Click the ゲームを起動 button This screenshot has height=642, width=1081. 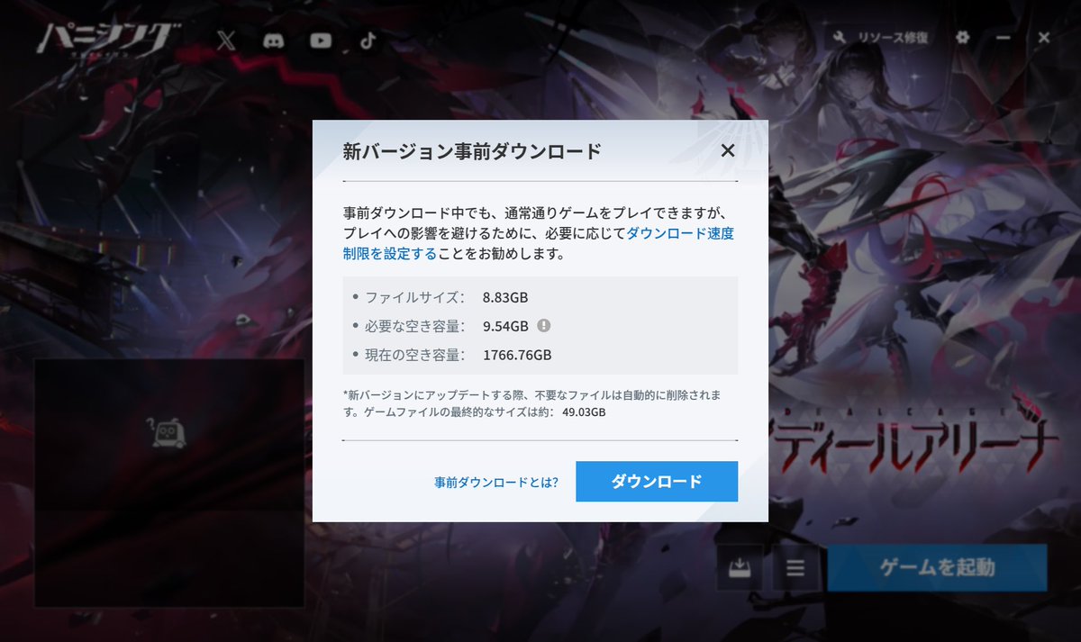click(937, 568)
